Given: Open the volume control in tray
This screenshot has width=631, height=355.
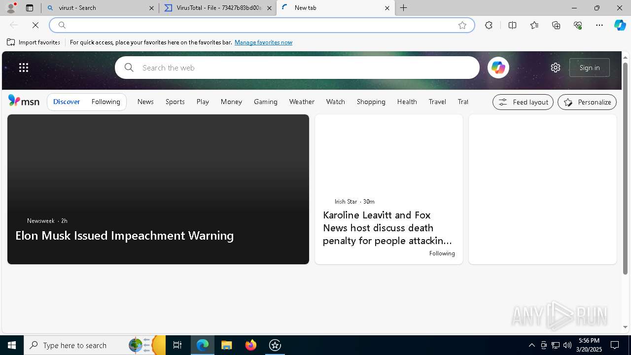Looking at the screenshot, I should (567, 345).
